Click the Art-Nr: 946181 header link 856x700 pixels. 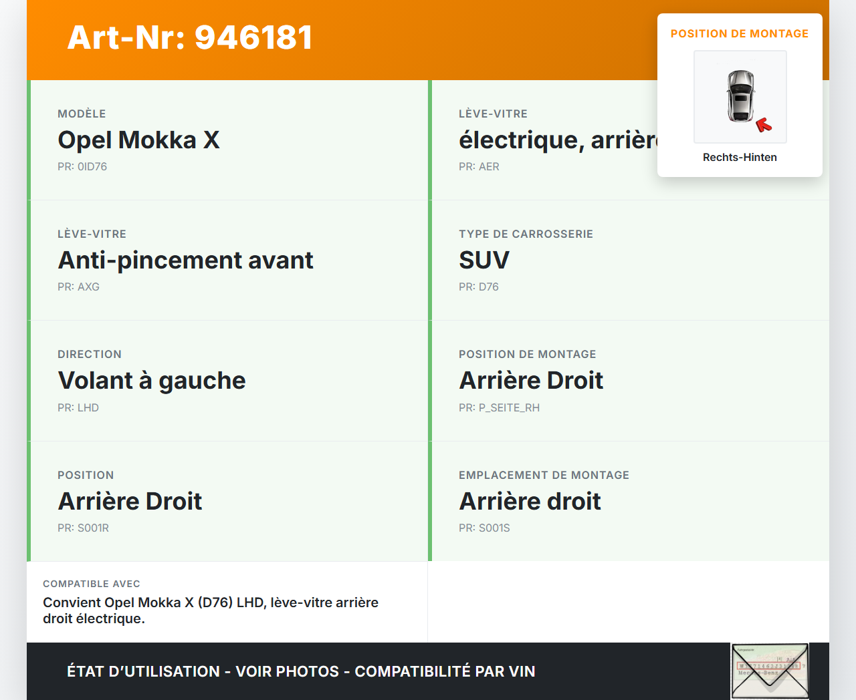[x=190, y=38]
